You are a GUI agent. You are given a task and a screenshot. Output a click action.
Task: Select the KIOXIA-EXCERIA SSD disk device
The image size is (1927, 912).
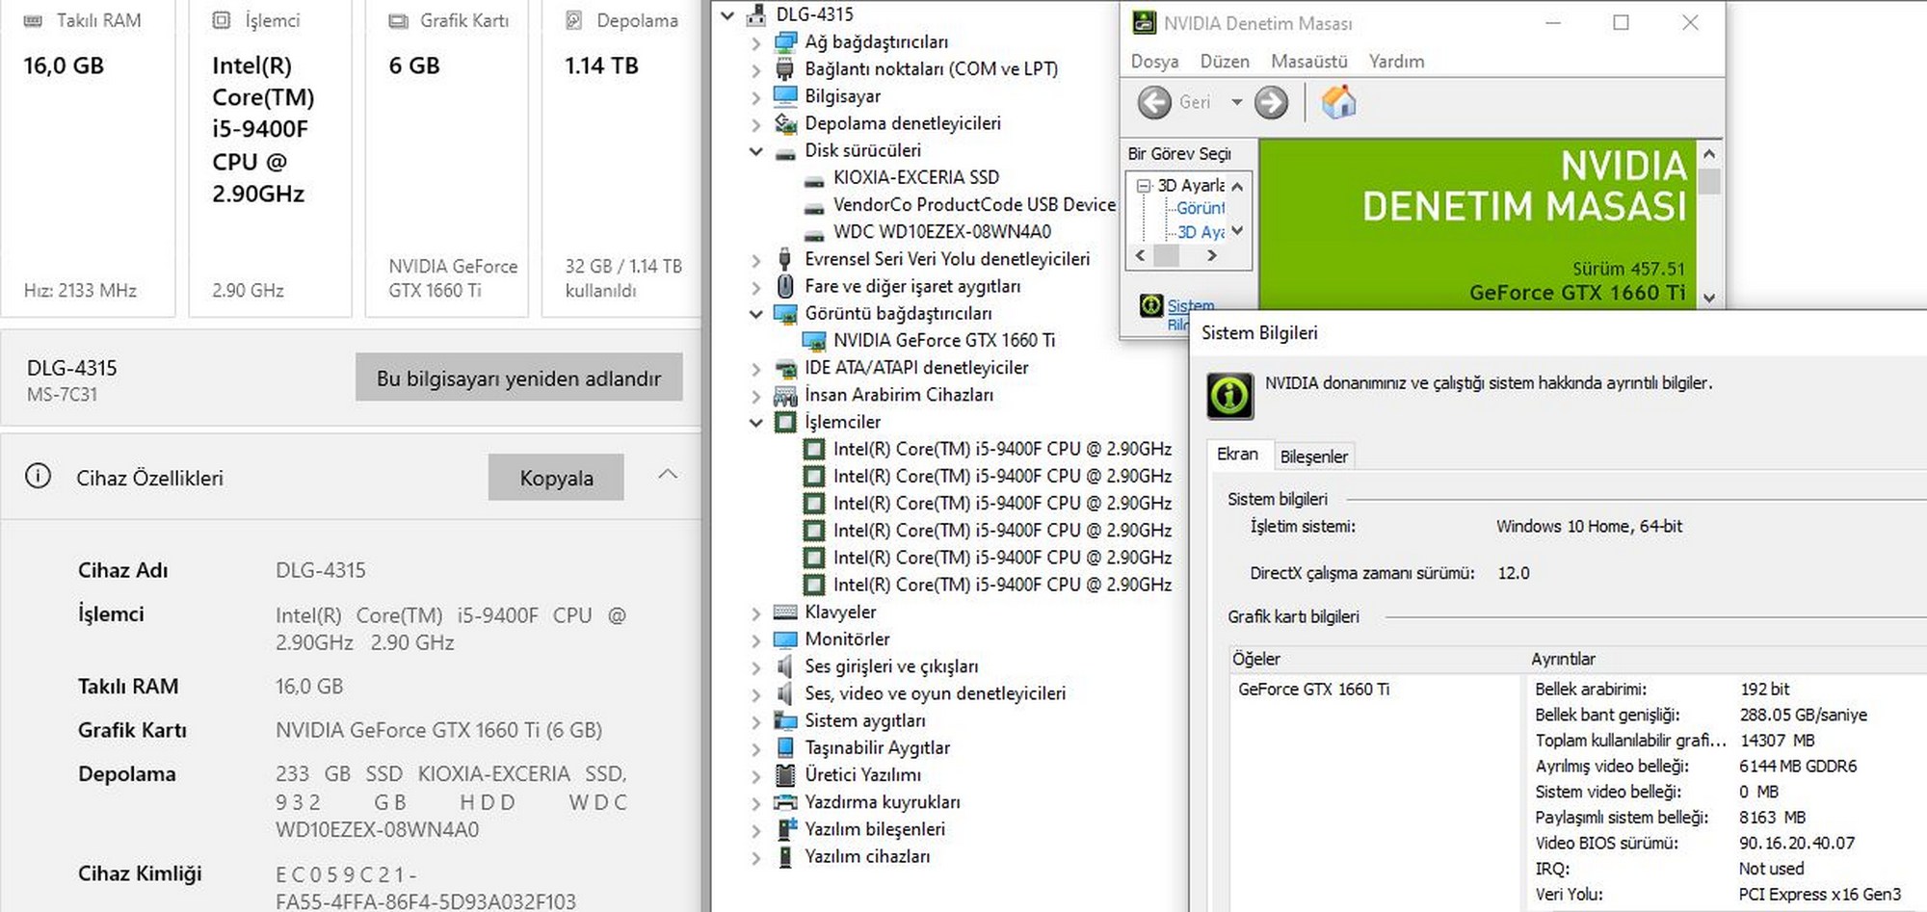(x=915, y=177)
